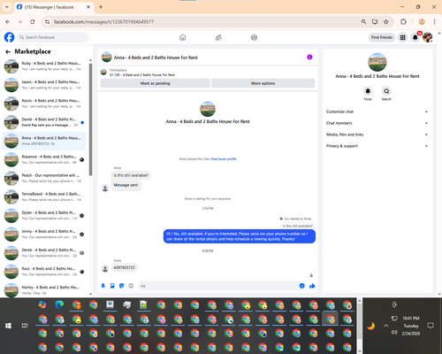Click the 'Is this still available?' message
This screenshot has height=354, width=442.
131,175
